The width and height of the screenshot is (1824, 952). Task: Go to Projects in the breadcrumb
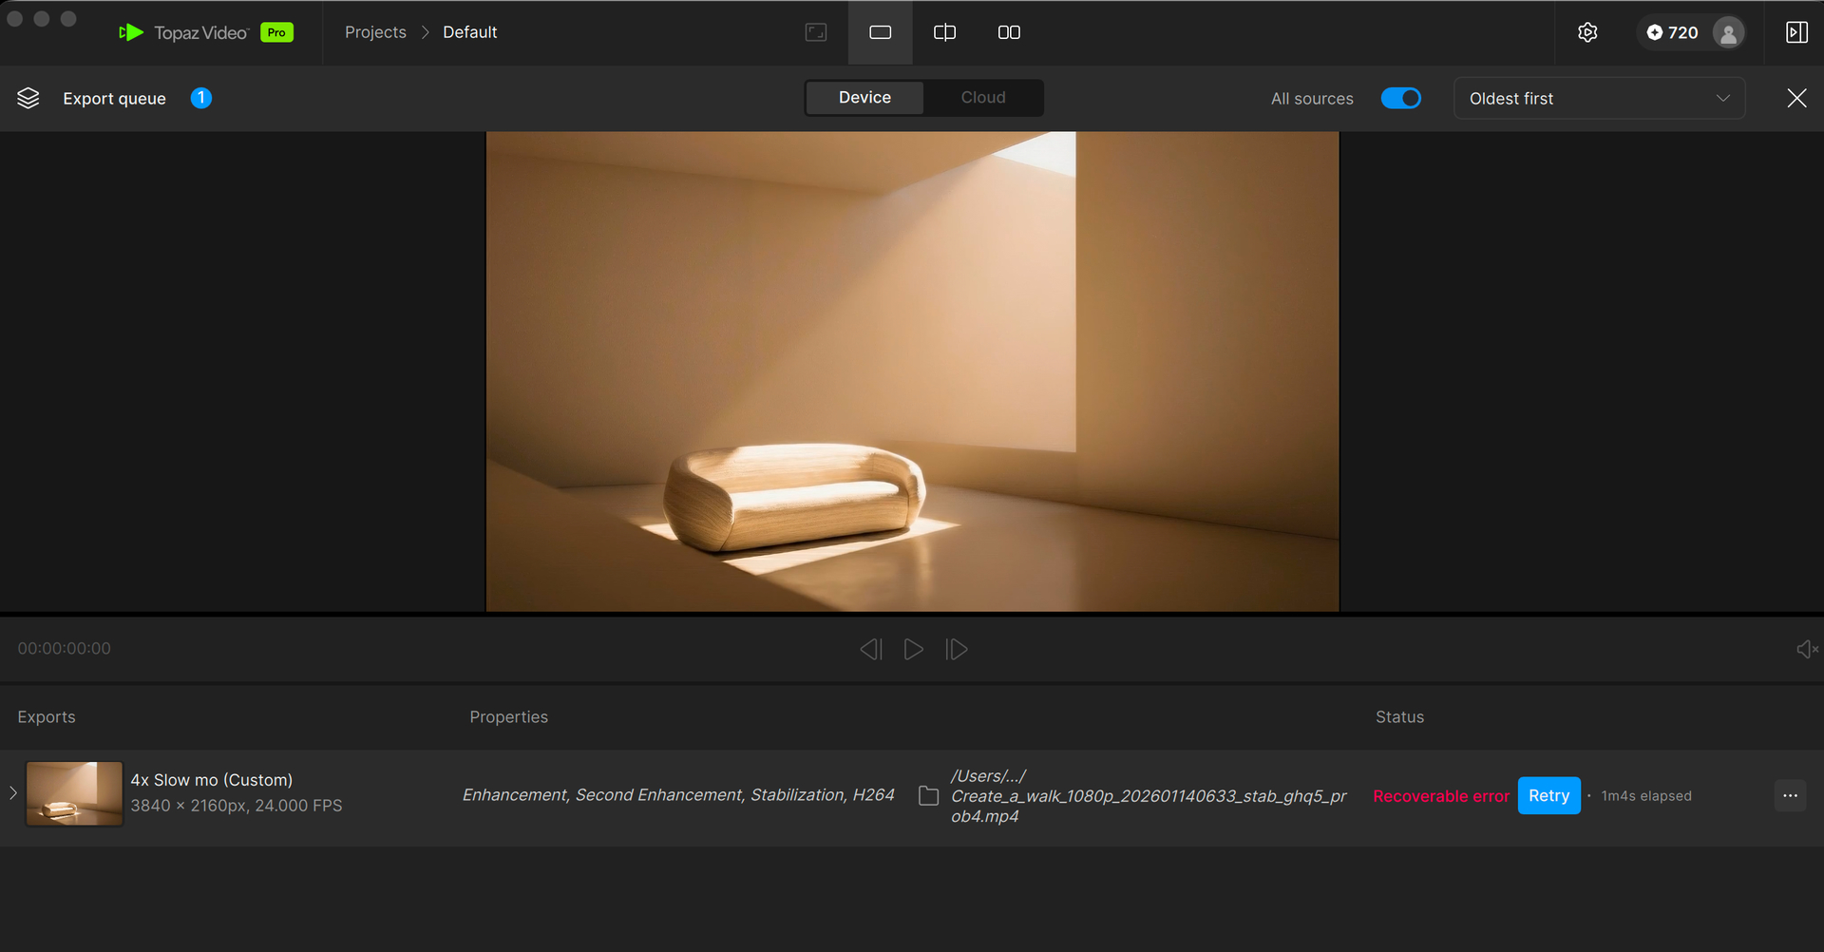click(x=375, y=32)
